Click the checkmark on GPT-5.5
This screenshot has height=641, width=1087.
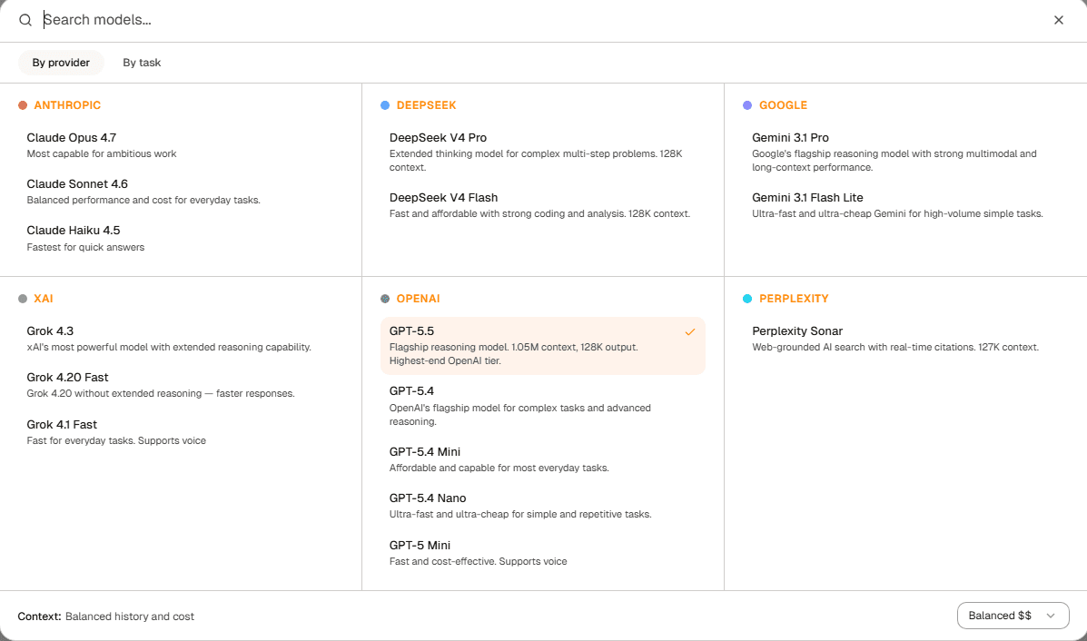pos(690,332)
